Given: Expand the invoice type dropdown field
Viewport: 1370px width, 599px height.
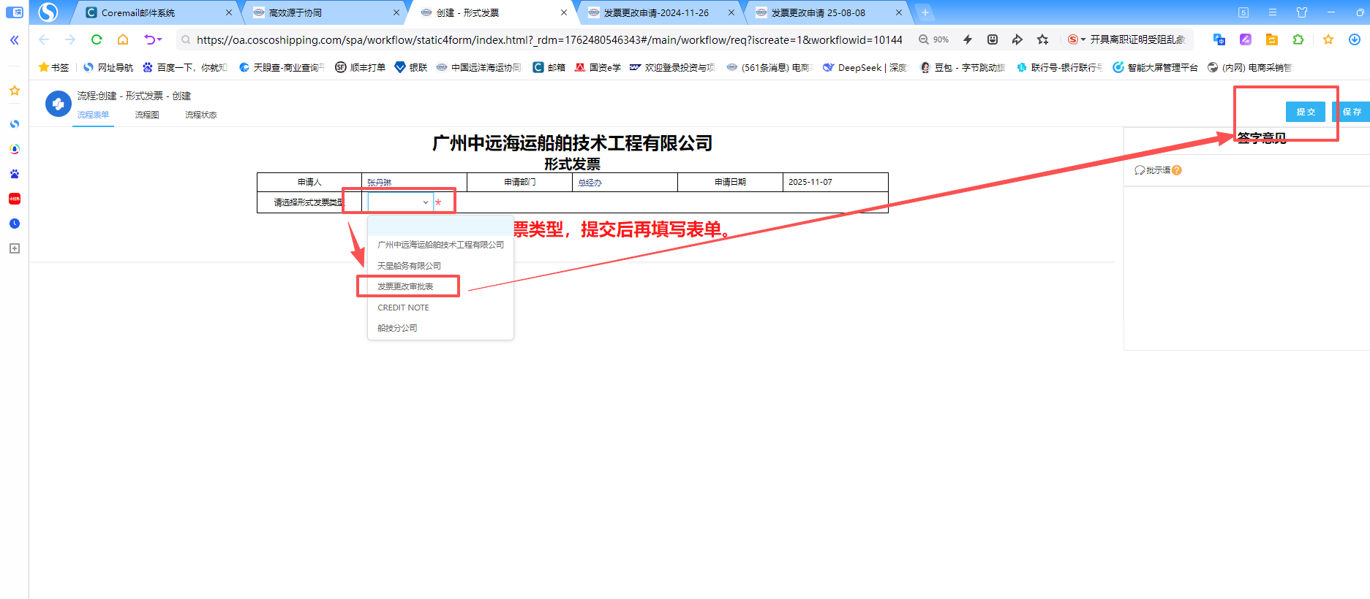Looking at the screenshot, I should click(400, 202).
